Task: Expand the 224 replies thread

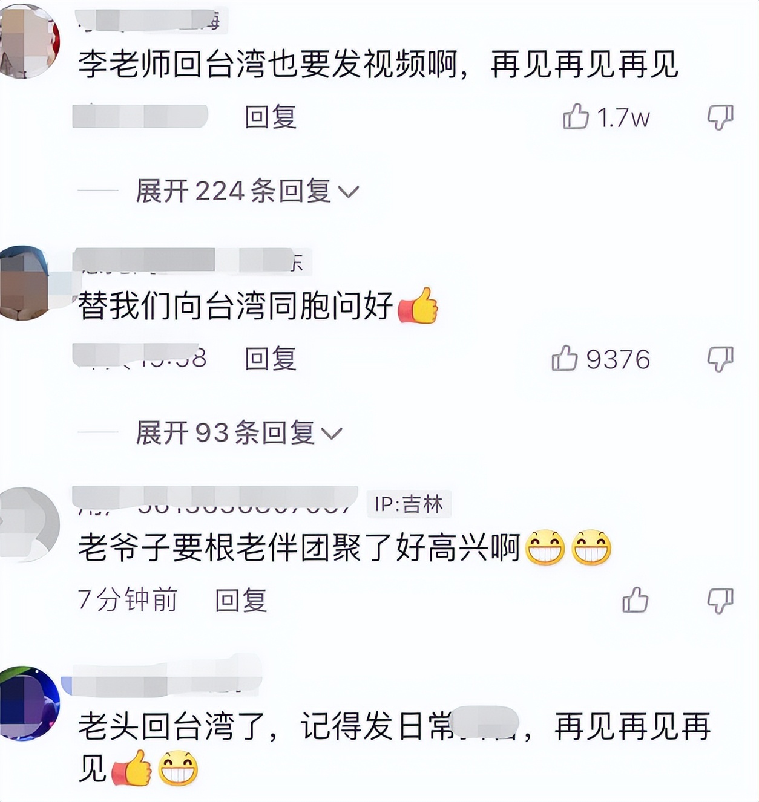Action: 247,191
